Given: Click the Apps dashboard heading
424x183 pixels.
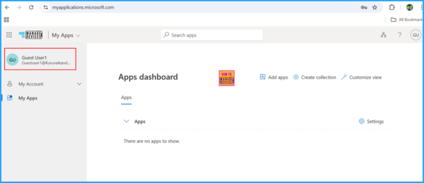Looking at the screenshot, I should coord(148,77).
